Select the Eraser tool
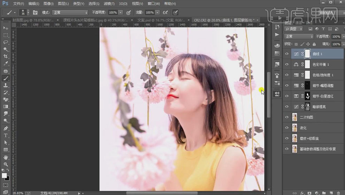 6,99
